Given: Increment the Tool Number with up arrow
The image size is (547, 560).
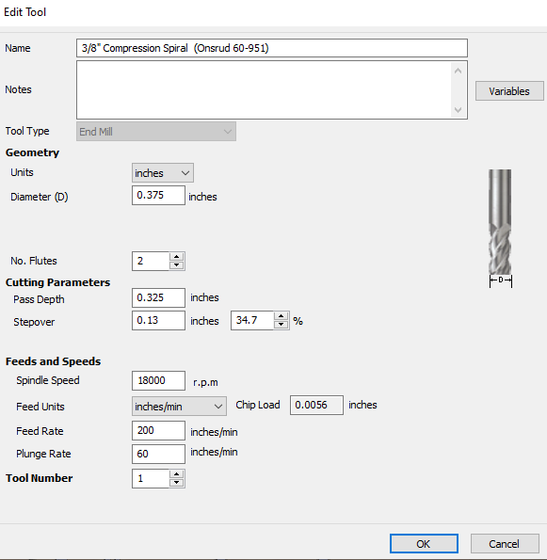Looking at the screenshot, I should (x=176, y=474).
